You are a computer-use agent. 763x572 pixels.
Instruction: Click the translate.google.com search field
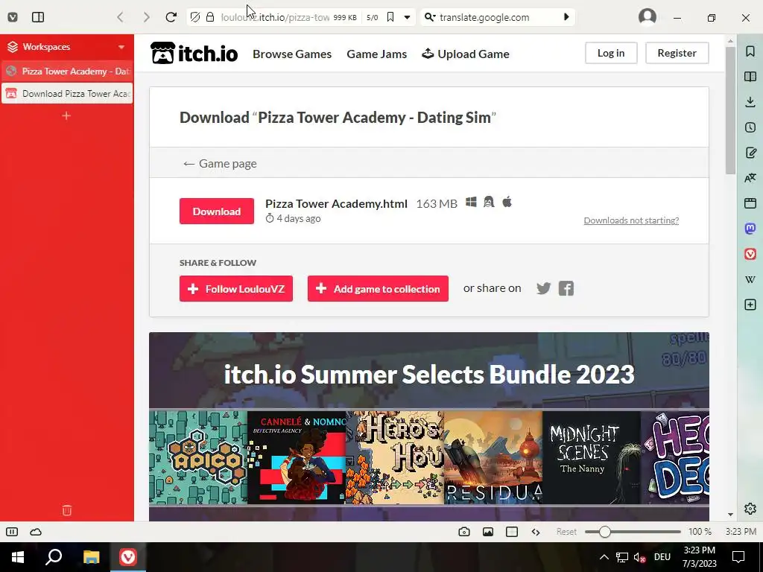pyautogui.click(x=498, y=18)
